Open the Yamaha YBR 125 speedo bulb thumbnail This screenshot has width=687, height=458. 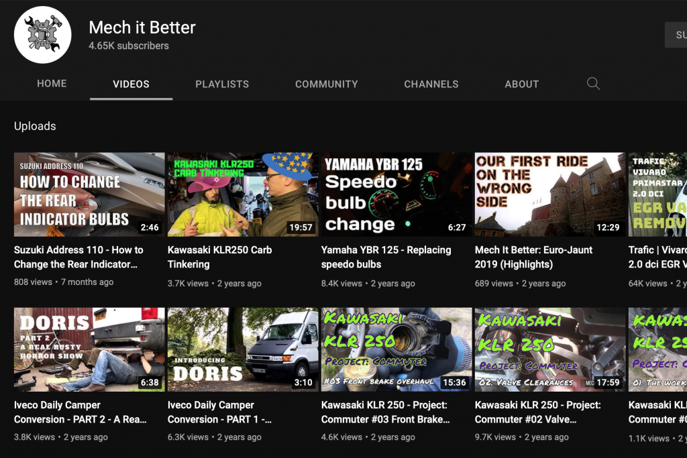pyautogui.click(x=396, y=194)
